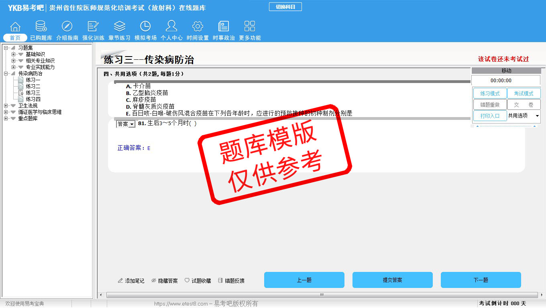Open 时间设置 gear icon
This screenshot has width=546, height=308.
[198, 27]
